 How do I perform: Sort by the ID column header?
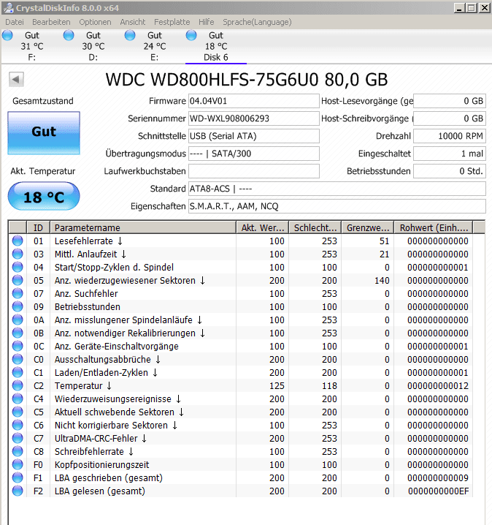pyautogui.click(x=38, y=227)
